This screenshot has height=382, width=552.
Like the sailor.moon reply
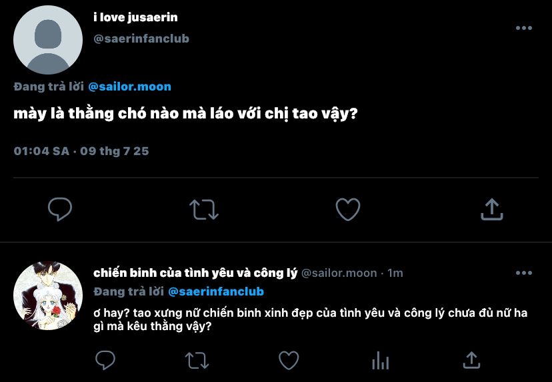pyautogui.click(x=289, y=360)
